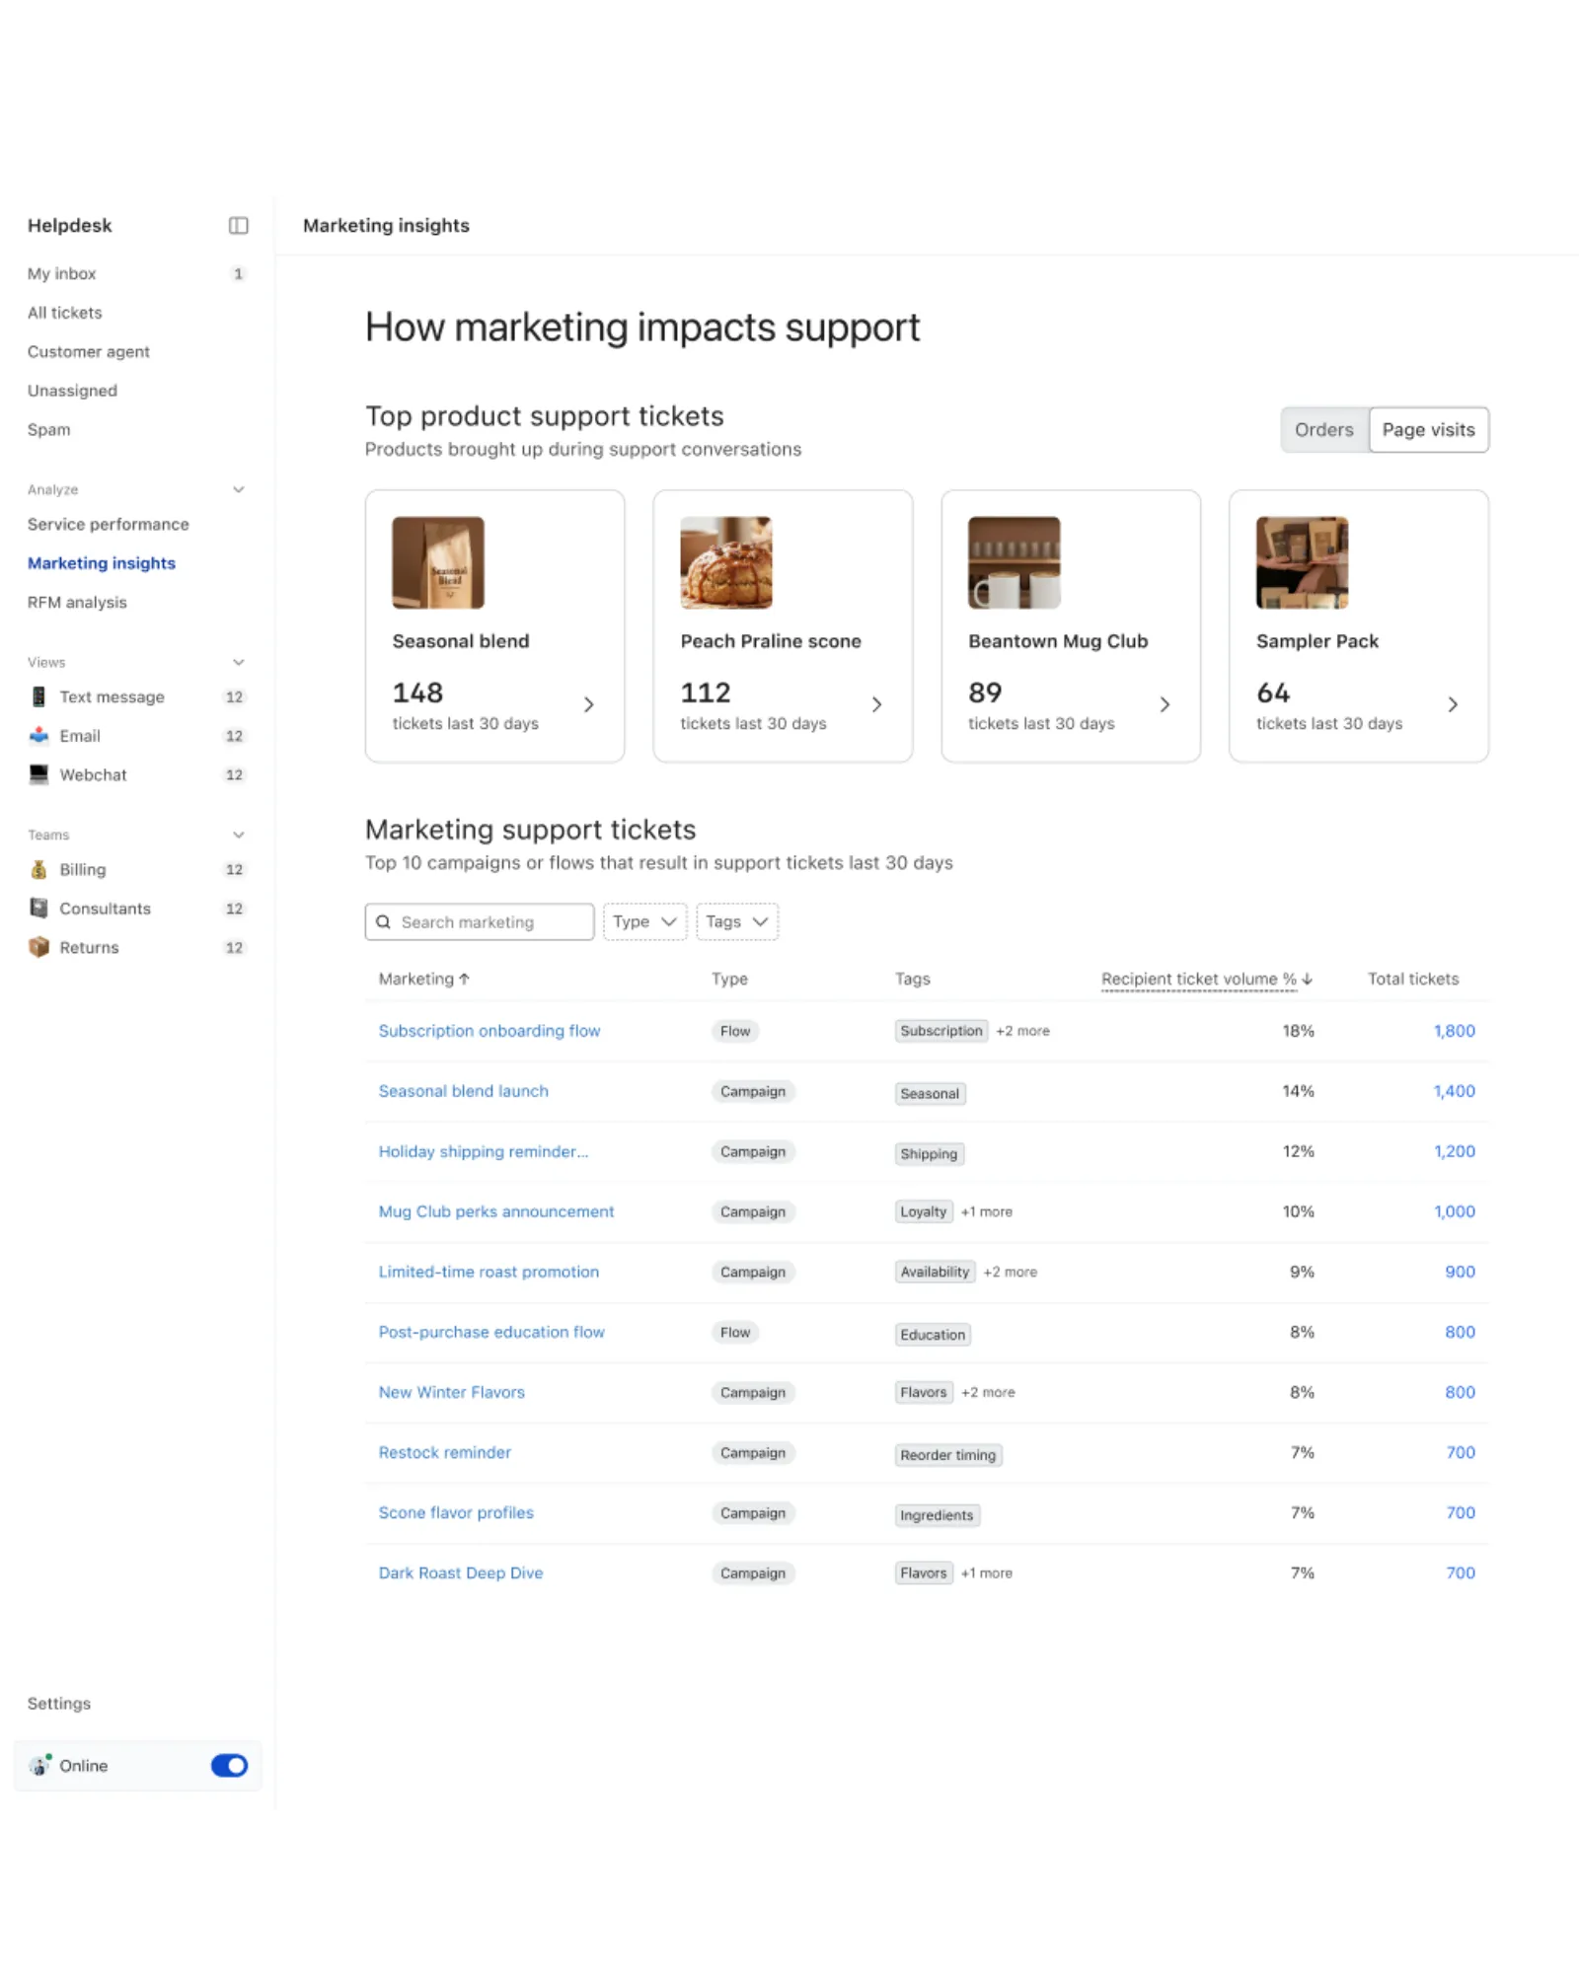Expand +2 more tags for New Winter Flavors
The height and width of the screenshot is (1973, 1579).
988,1392
